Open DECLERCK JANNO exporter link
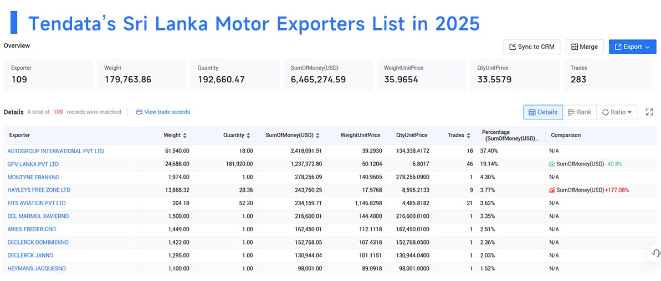661x281 pixels. pos(30,256)
